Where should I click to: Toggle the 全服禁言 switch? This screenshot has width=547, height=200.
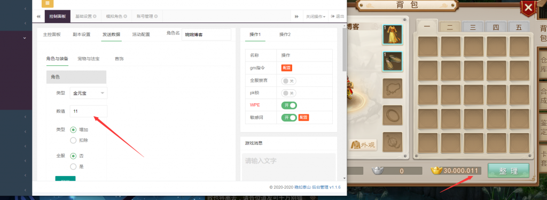coord(289,81)
